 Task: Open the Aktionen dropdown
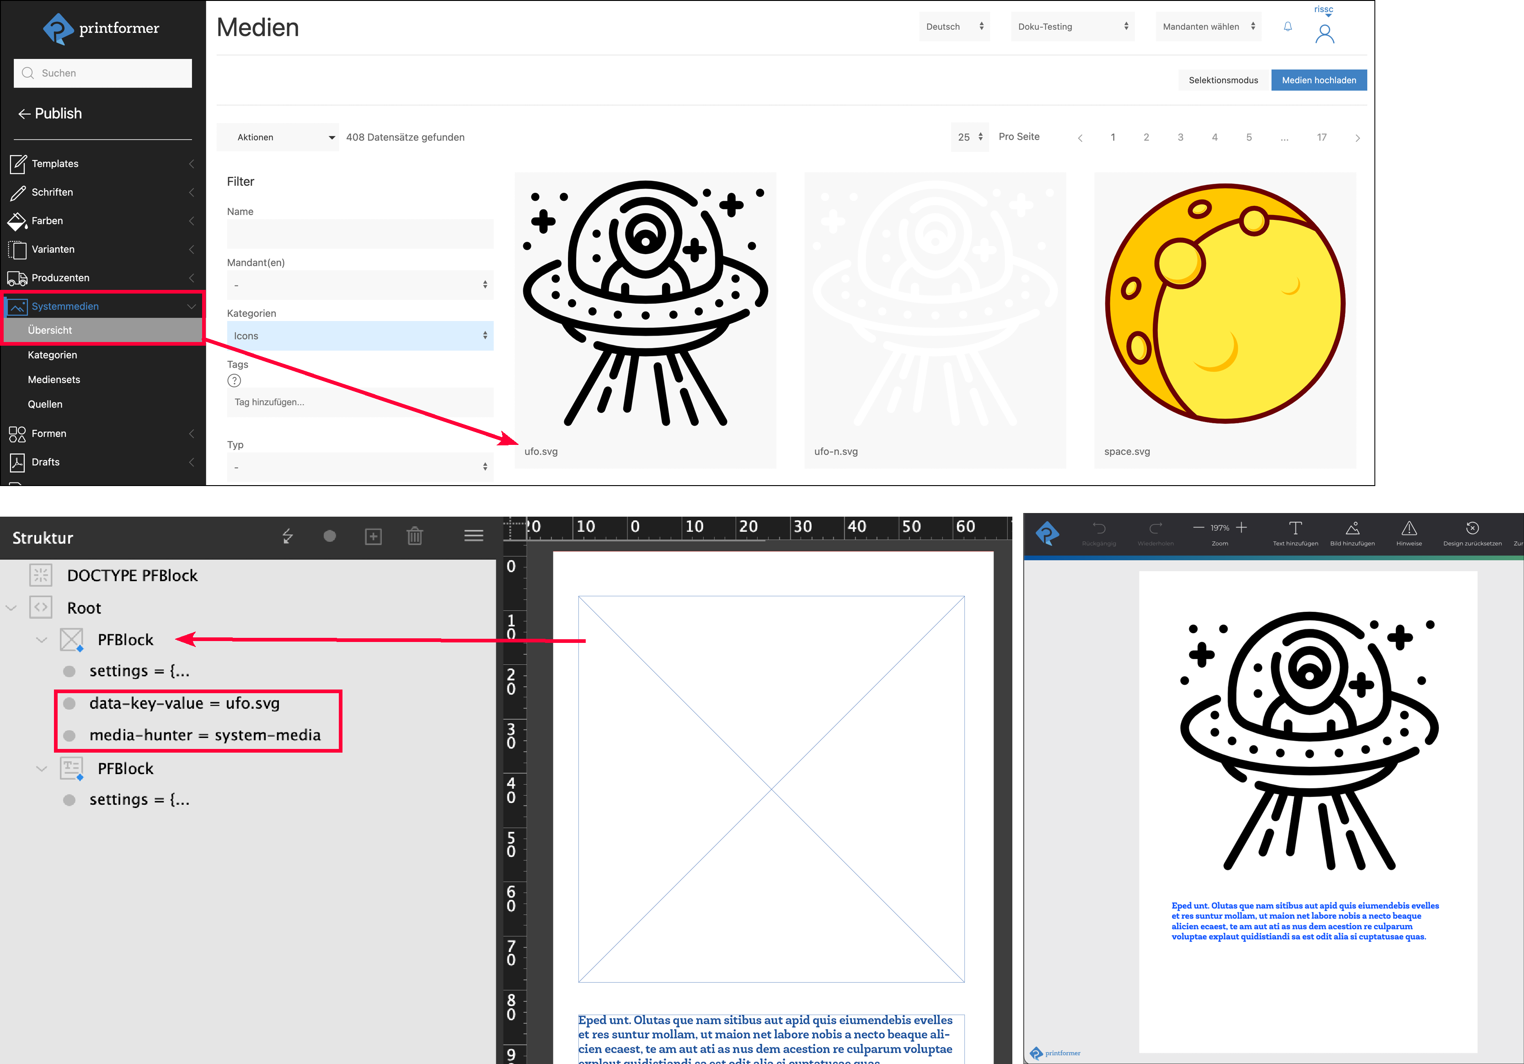pyautogui.click(x=278, y=137)
